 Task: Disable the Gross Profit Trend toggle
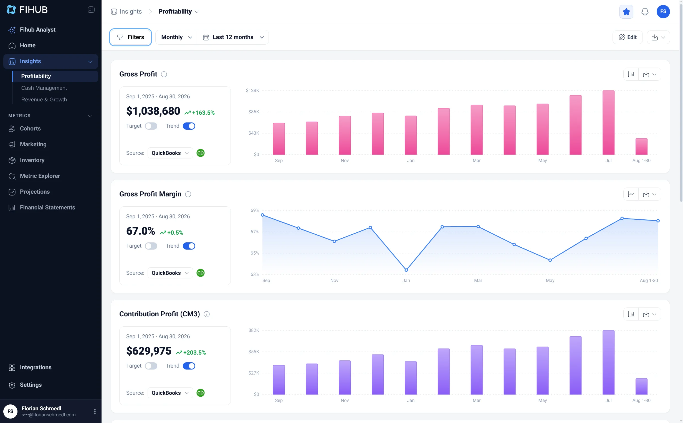(189, 126)
